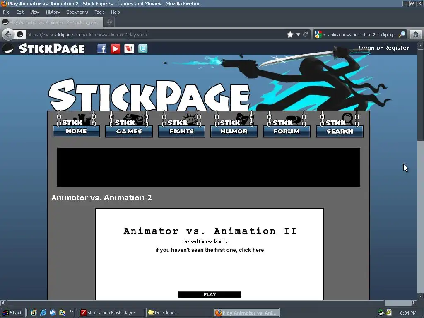Click the search magnifier in search box
Viewport: 424px width, 318px height.
[402, 35]
